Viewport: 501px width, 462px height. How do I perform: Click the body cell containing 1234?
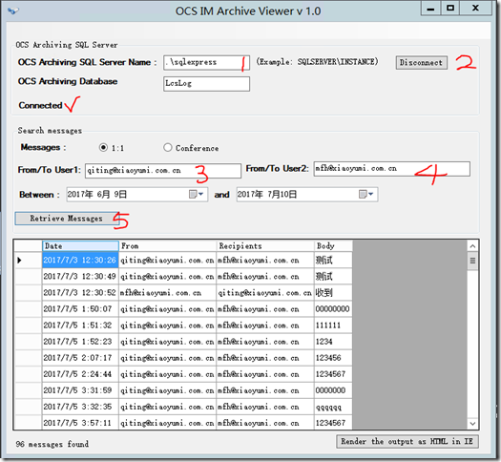click(x=333, y=342)
